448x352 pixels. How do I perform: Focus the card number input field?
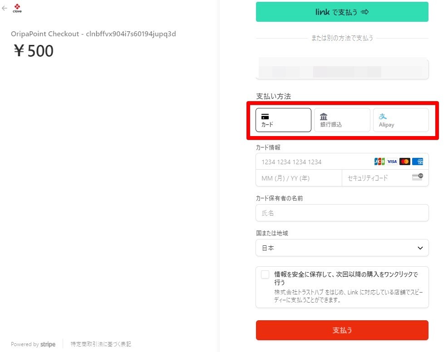tap(313, 161)
